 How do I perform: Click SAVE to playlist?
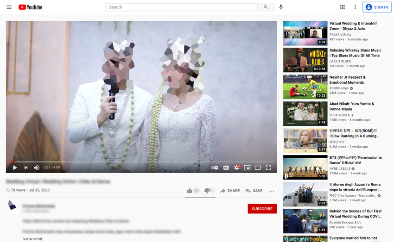(x=254, y=191)
